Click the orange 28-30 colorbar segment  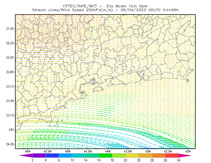point(159,156)
